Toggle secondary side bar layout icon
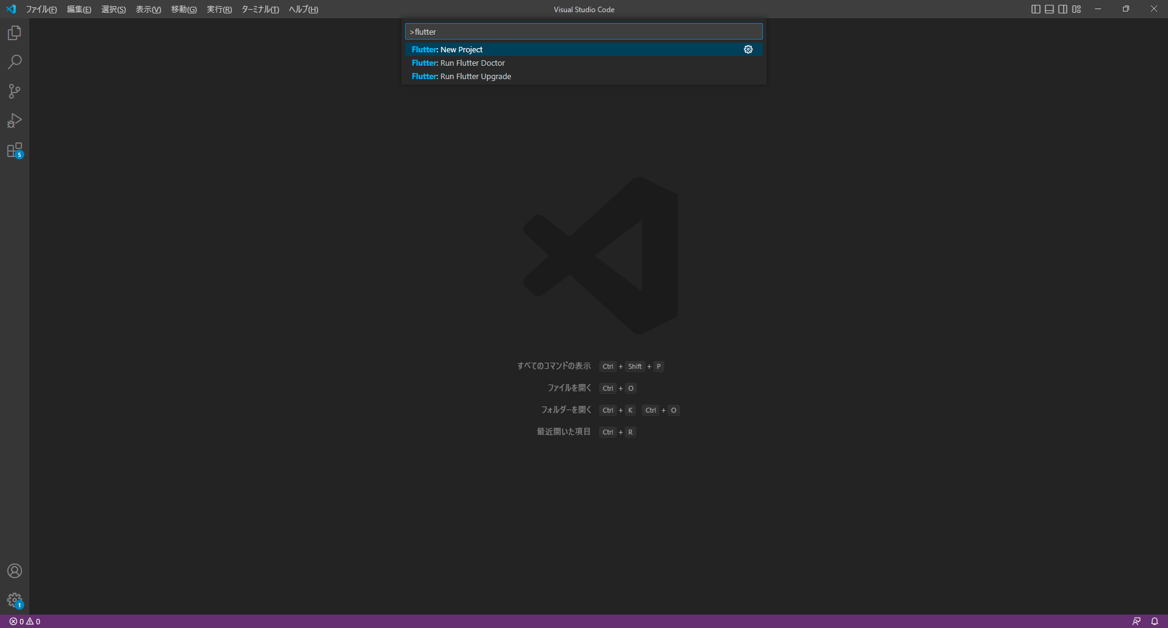The height and width of the screenshot is (628, 1168). point(1063,9)
